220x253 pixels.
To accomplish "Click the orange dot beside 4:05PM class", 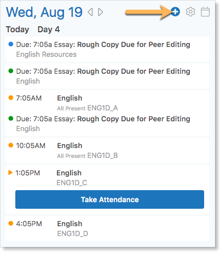I will point(11,223).
